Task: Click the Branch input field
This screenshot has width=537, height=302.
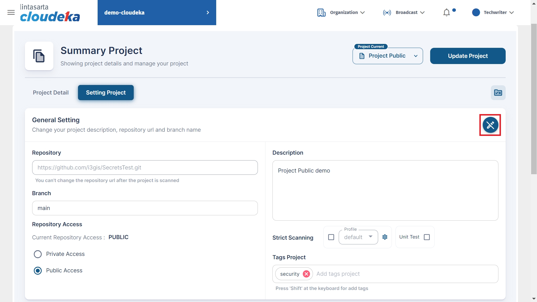Action: pos(145,208)
